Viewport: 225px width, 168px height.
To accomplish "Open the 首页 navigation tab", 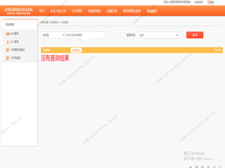I will pos(42,11).
